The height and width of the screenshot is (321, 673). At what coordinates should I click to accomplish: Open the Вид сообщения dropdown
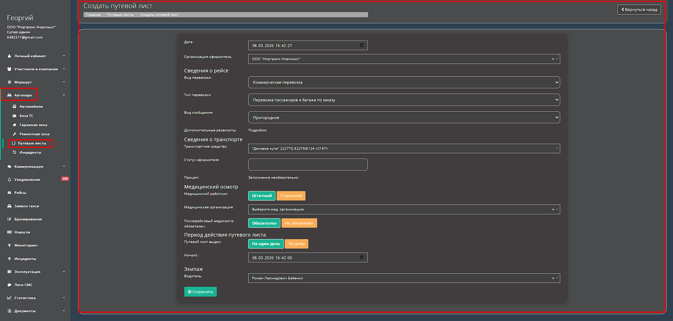[404, 118]
